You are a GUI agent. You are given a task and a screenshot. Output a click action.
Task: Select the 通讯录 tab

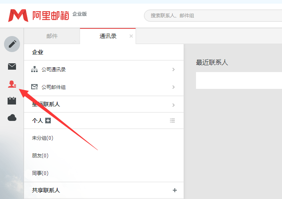coord(108,36)
